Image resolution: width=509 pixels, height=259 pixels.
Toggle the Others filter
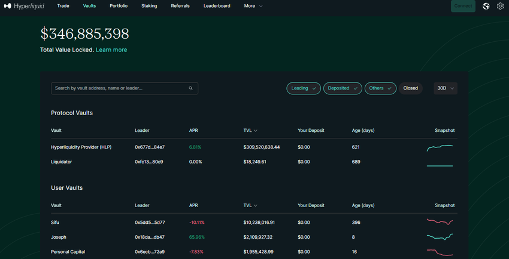pyautogui.click(x=380, y=88)
